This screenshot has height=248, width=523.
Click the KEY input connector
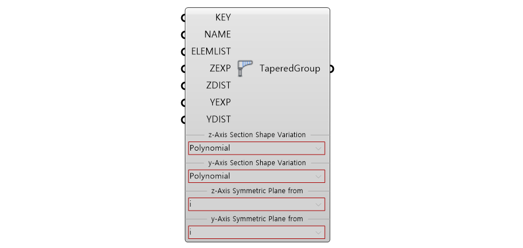184,18
